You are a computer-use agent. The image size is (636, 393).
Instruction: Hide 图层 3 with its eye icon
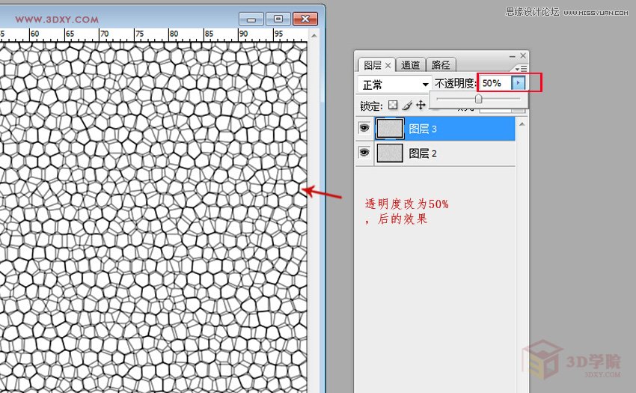coord(364,128)
